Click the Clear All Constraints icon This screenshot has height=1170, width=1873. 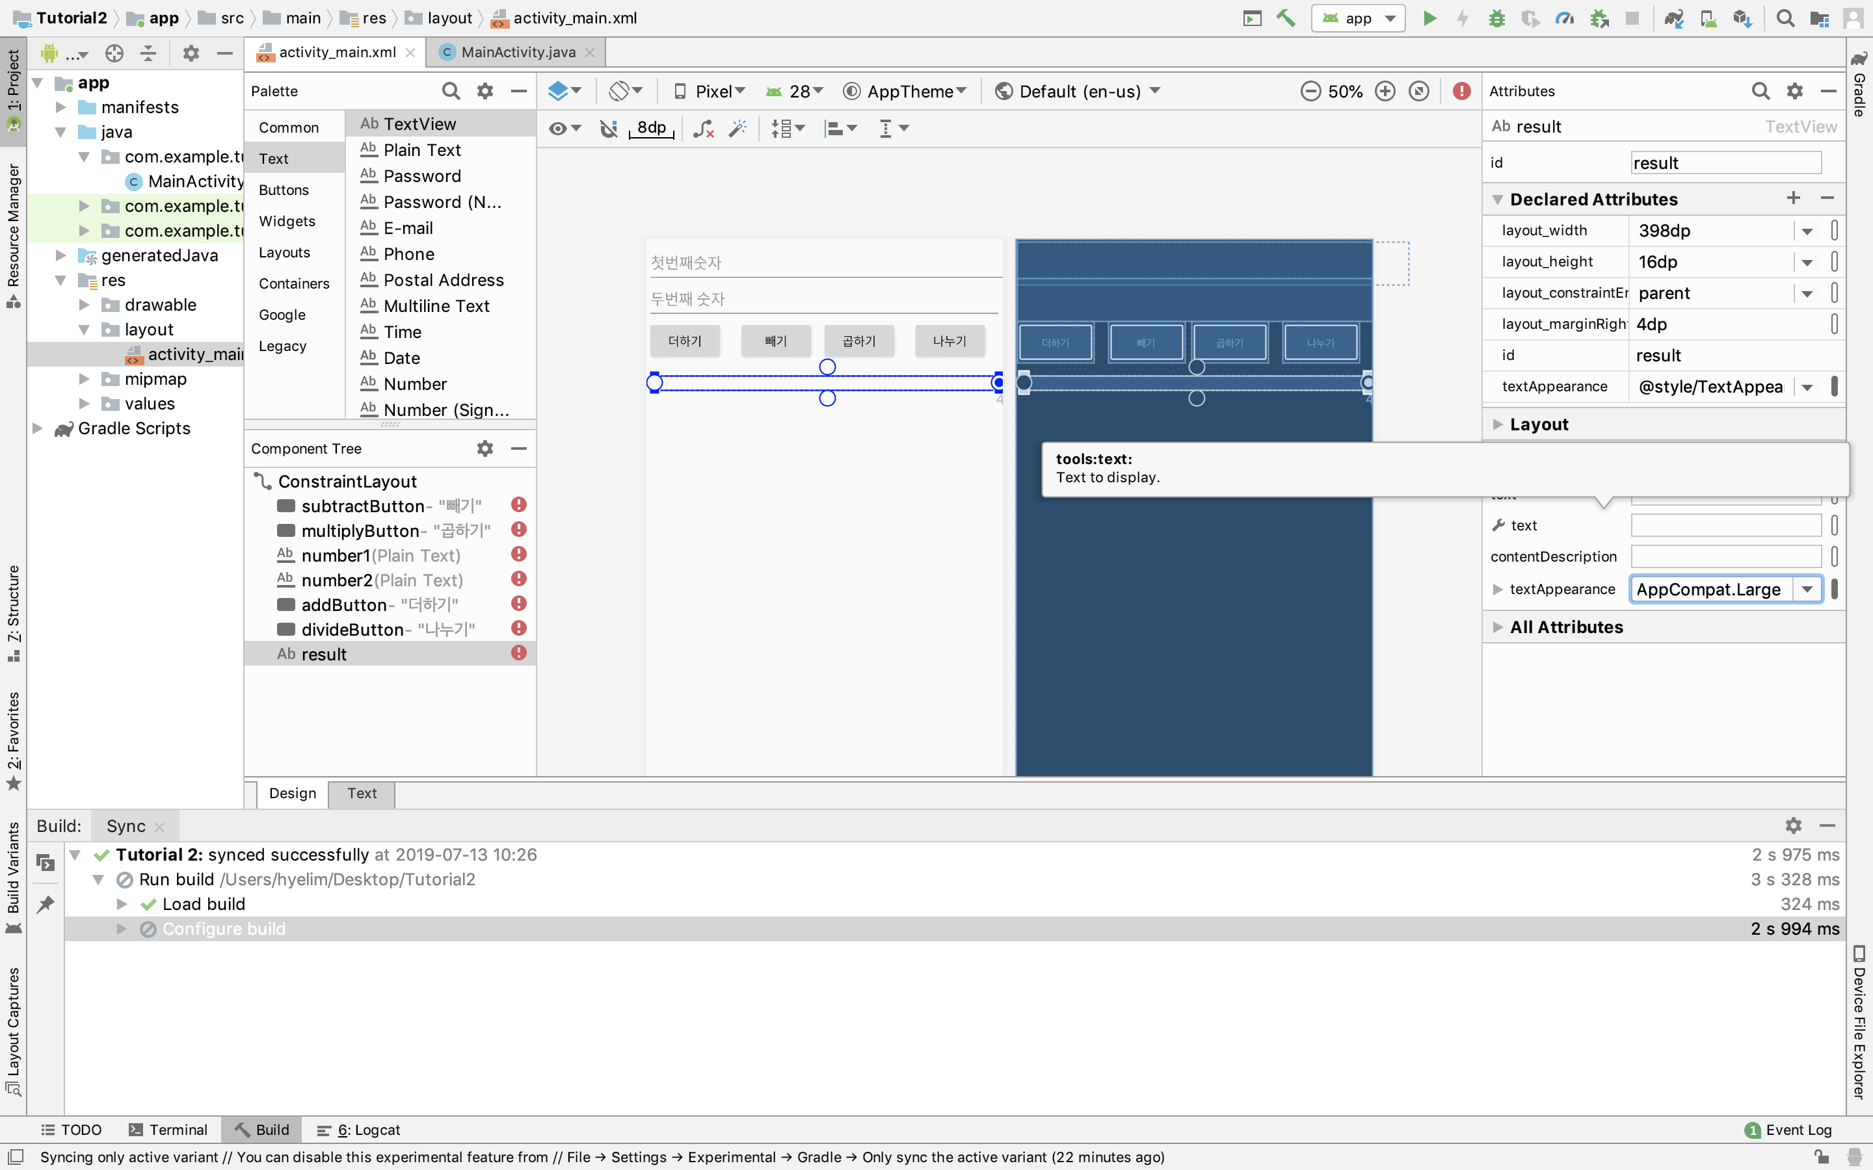tap(703, 129)
